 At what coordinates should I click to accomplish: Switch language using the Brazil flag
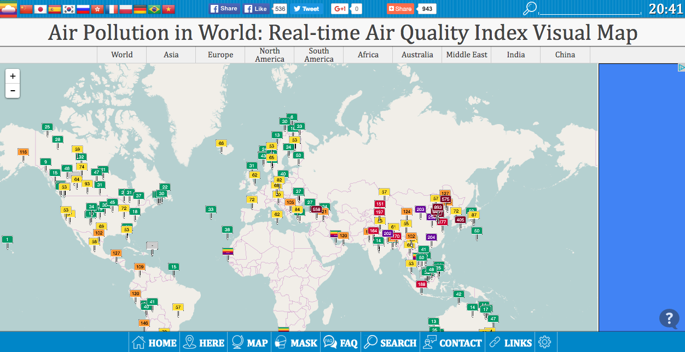click(x=154, y=9)
